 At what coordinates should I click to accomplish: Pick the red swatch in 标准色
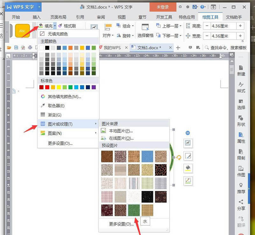point(47,87)
